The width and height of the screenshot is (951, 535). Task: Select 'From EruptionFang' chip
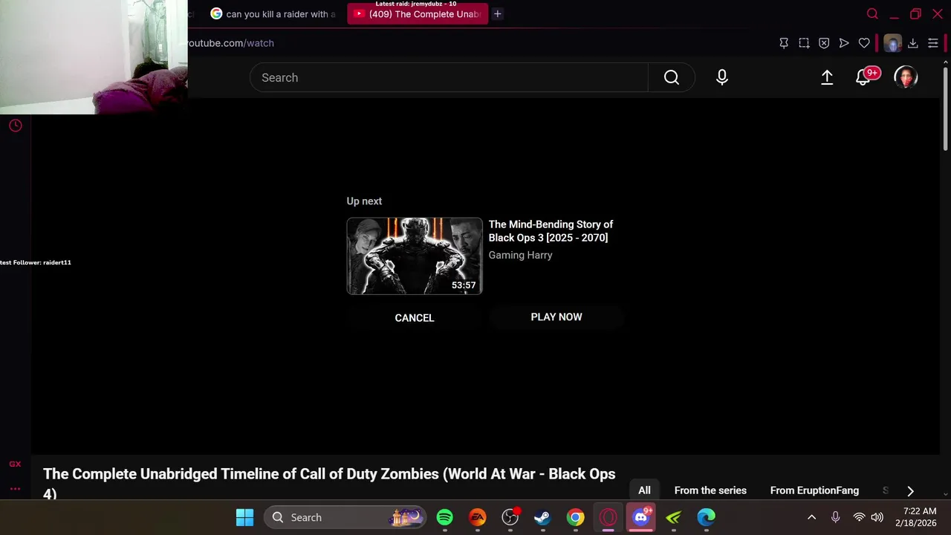814,490
